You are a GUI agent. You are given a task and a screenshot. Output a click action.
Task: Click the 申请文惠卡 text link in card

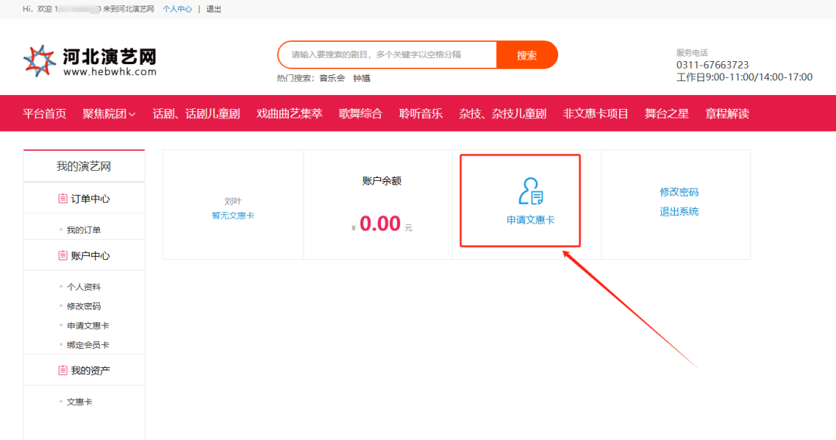point(530,220)
